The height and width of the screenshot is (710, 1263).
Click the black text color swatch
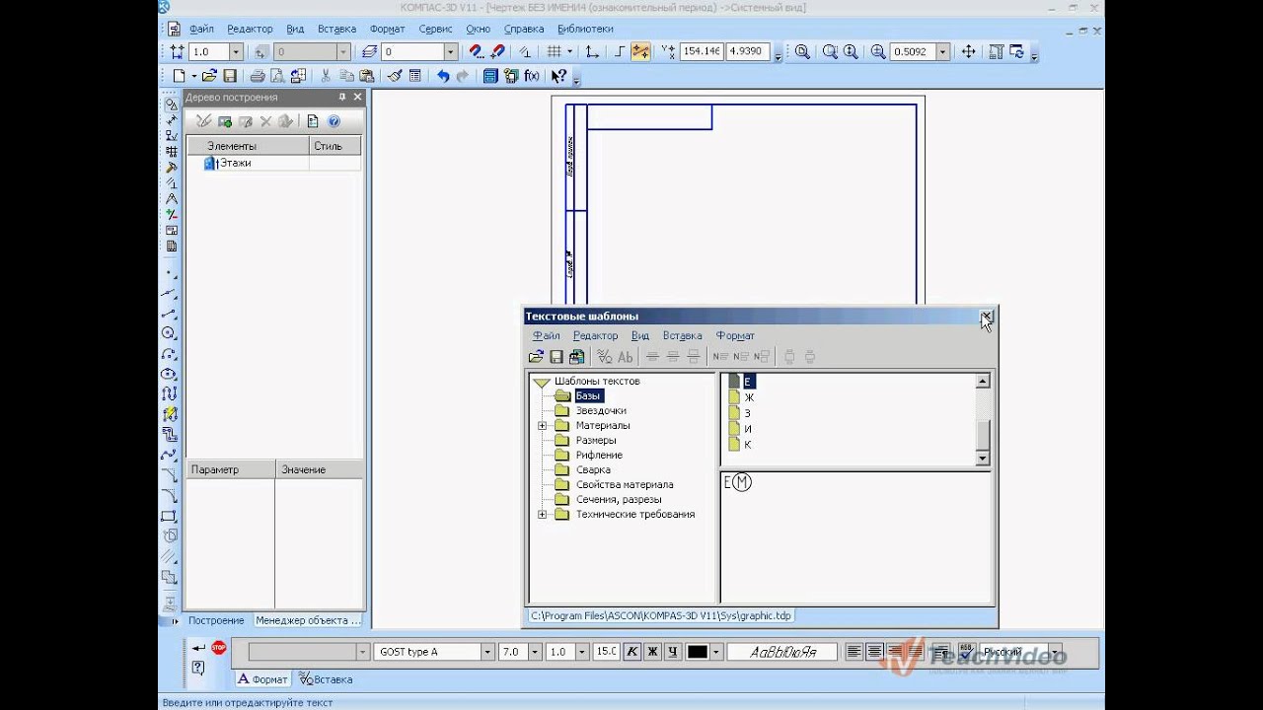tap(698, 652)
